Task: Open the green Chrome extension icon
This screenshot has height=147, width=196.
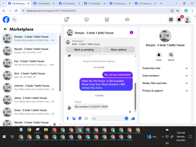Action: [x=186, y=11]
